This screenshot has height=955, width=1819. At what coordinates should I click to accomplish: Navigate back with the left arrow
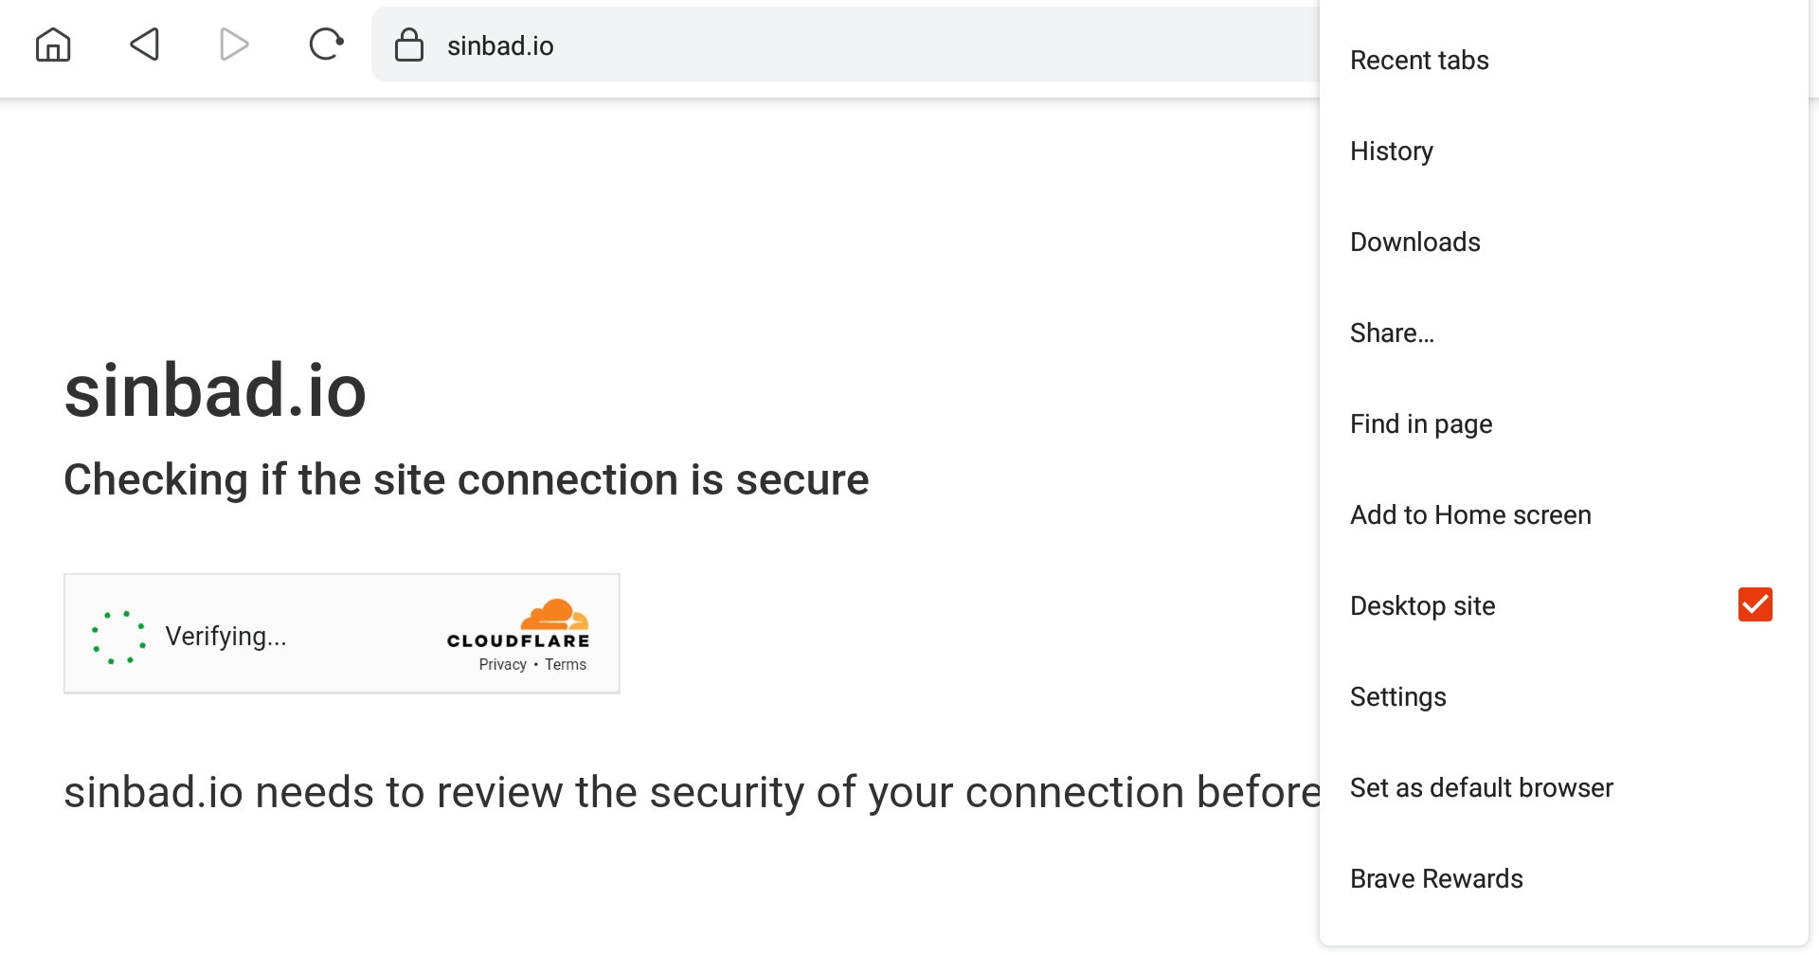[144, 45]
